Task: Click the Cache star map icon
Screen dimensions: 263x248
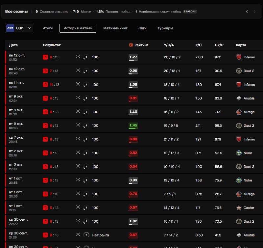Action: pyautogui.click(x=239, y=208)
